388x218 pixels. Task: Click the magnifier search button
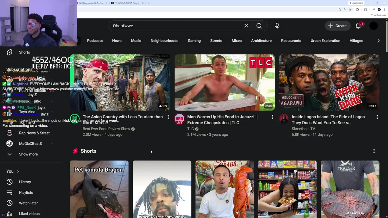pos(259,26)
